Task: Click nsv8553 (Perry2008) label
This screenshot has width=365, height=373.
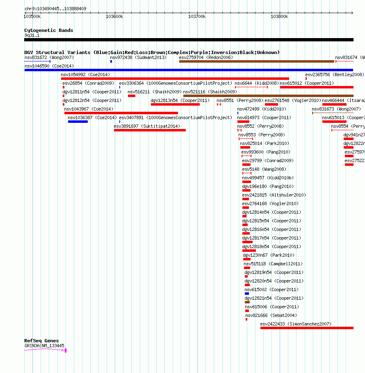Action: (x=262, y=135)
